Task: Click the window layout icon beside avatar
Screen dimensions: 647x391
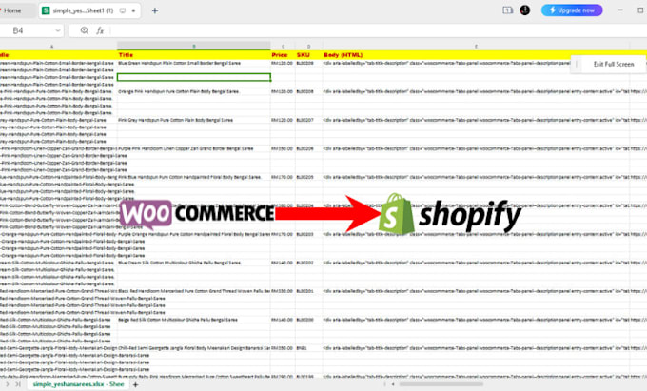Action: [507, 10]
